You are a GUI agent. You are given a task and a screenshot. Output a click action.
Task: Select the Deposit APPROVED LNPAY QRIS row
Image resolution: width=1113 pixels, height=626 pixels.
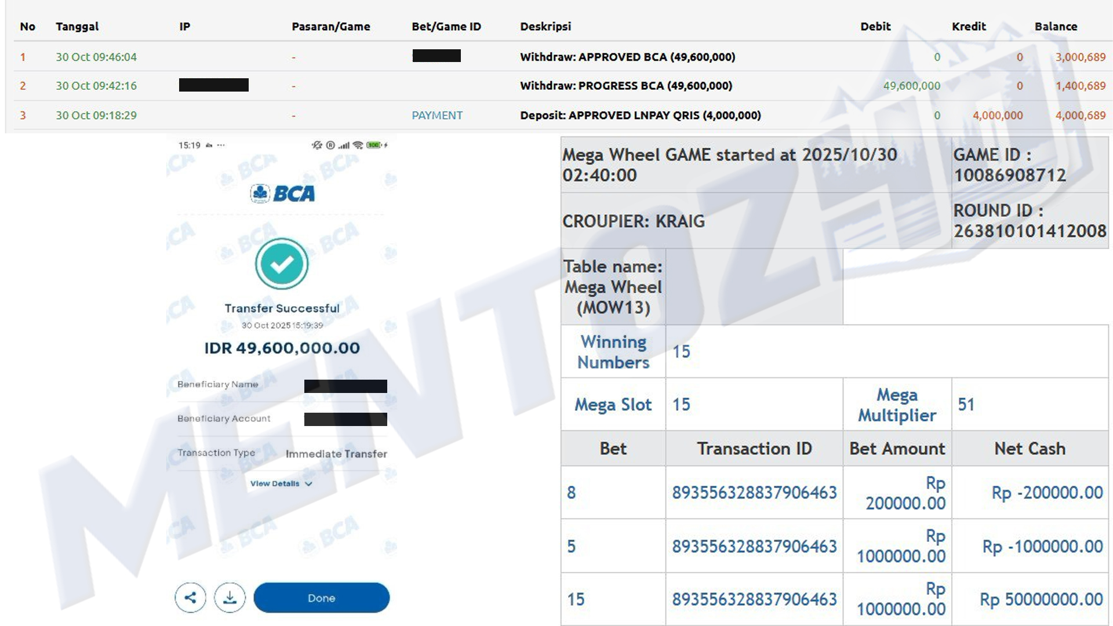640,115
